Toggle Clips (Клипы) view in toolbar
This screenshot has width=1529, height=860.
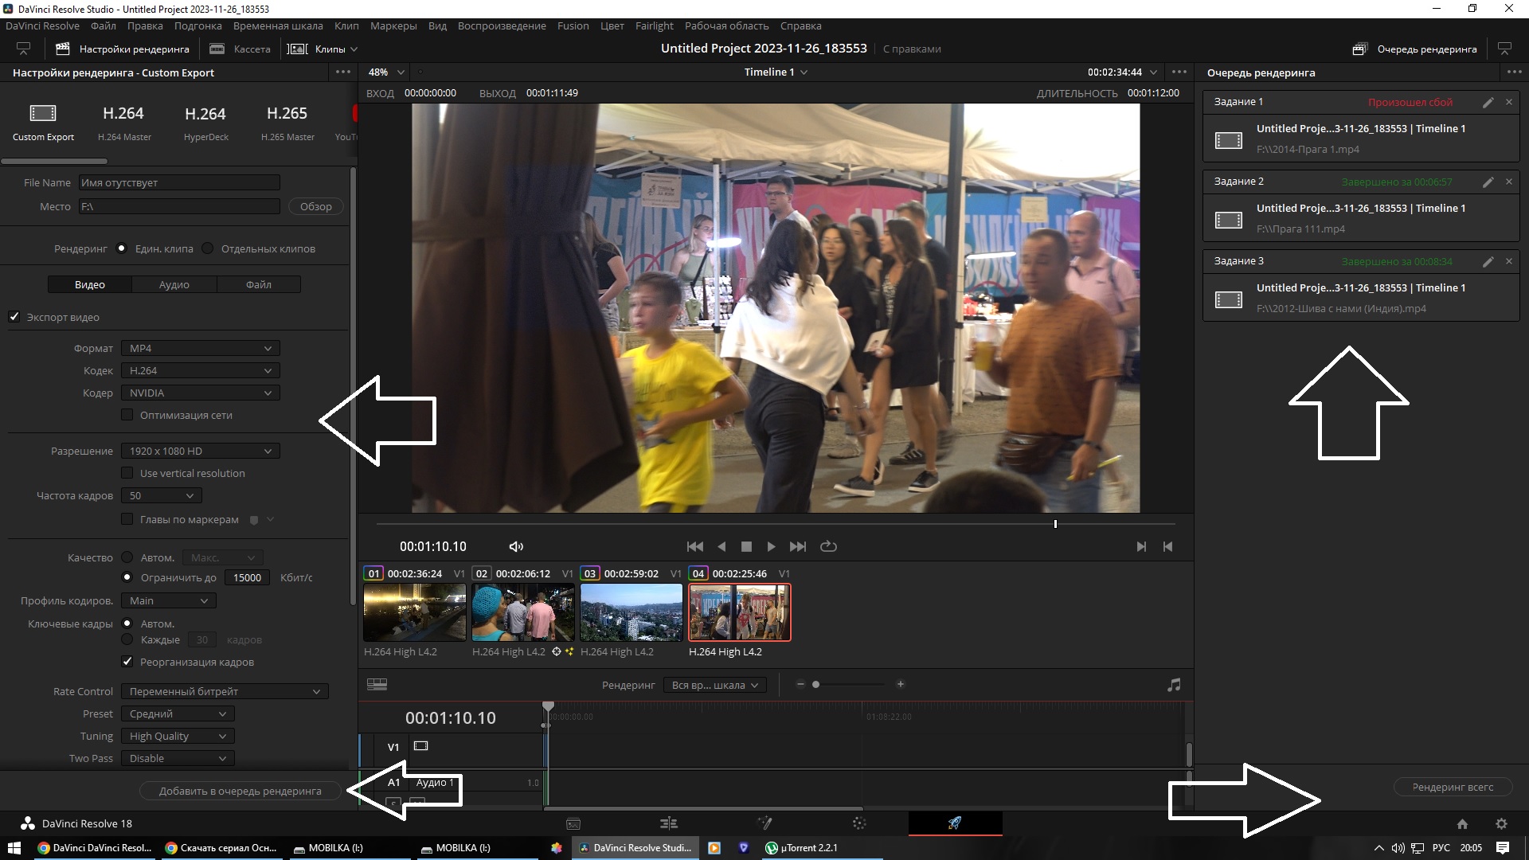tap(322, 49)
